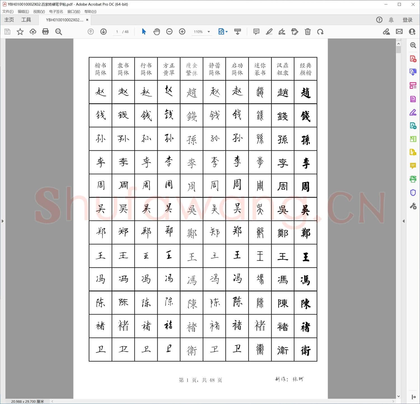Open the notifications bell

[391, 20]
